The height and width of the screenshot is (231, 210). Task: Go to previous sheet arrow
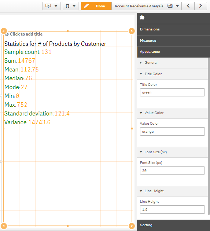point(188,6)
